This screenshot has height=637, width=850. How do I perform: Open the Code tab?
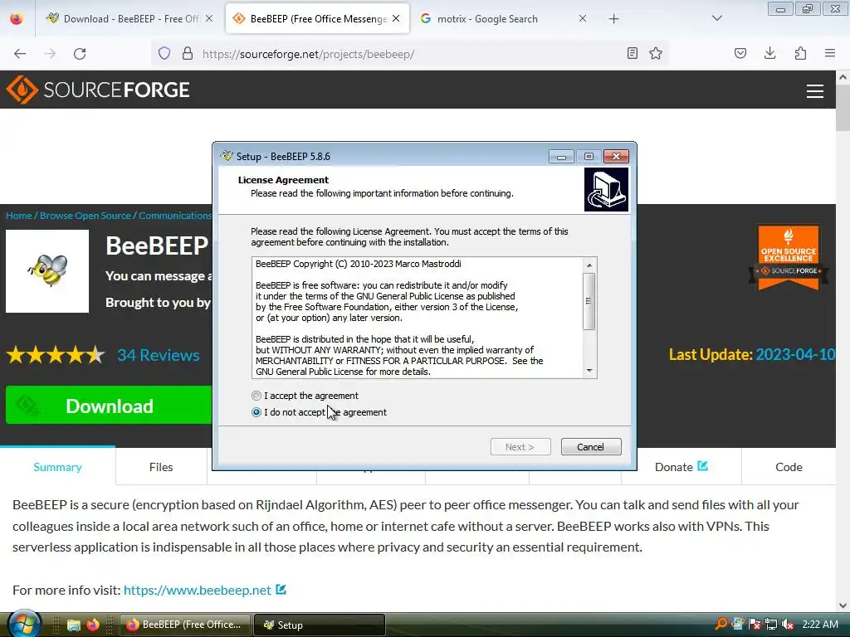[x=789, y=467]
